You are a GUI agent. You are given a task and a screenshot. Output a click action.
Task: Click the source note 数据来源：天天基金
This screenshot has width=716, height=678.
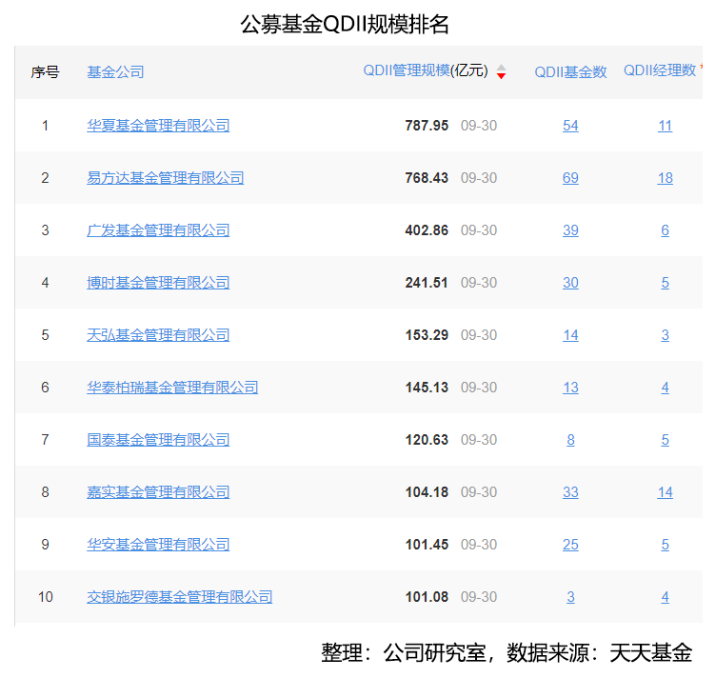600,652
